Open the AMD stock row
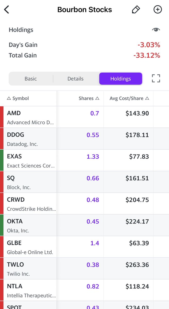The height and width of the screenshot is (309, 169). 84,117
